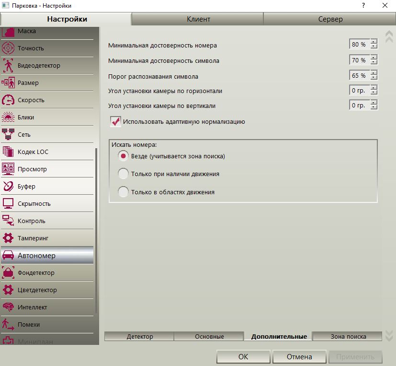Close the Парковка settings window

pyautogui.click(x=385, y=5)
